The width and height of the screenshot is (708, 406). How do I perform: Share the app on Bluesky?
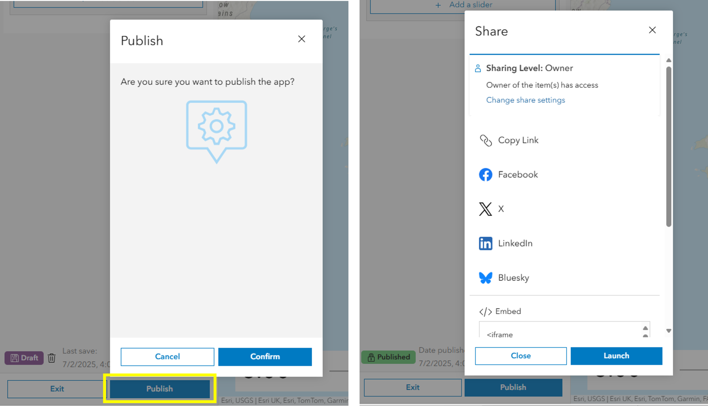tap(514, 278)
